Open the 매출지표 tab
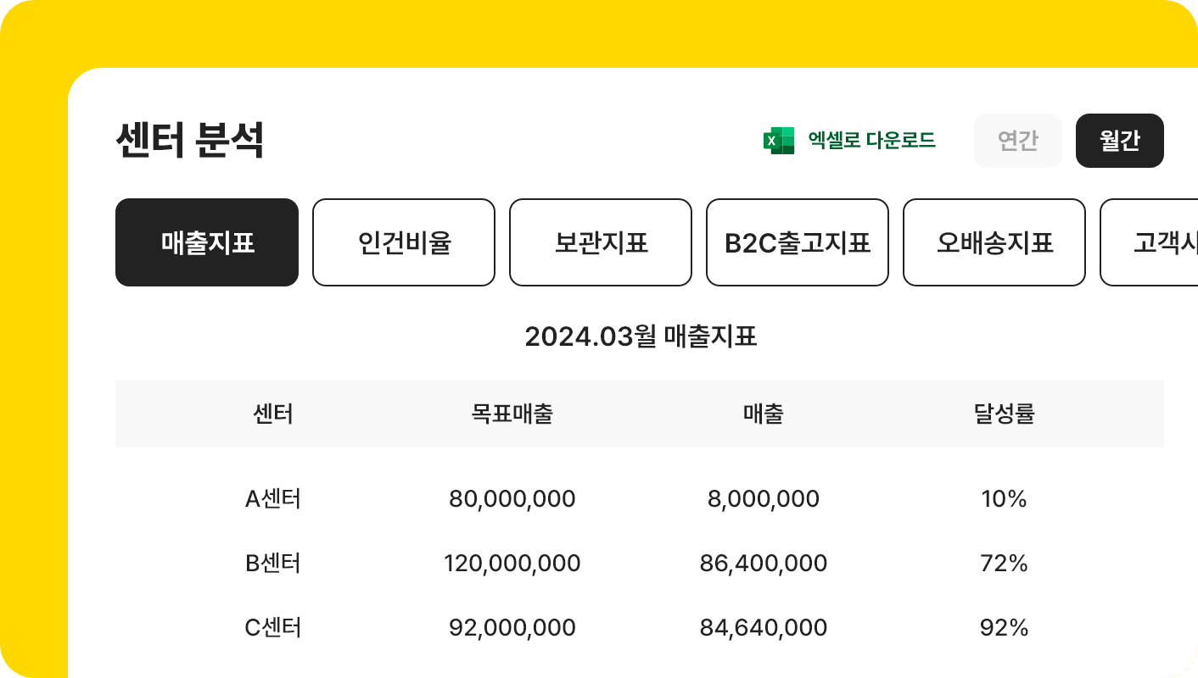 click(x=207, y=242)
